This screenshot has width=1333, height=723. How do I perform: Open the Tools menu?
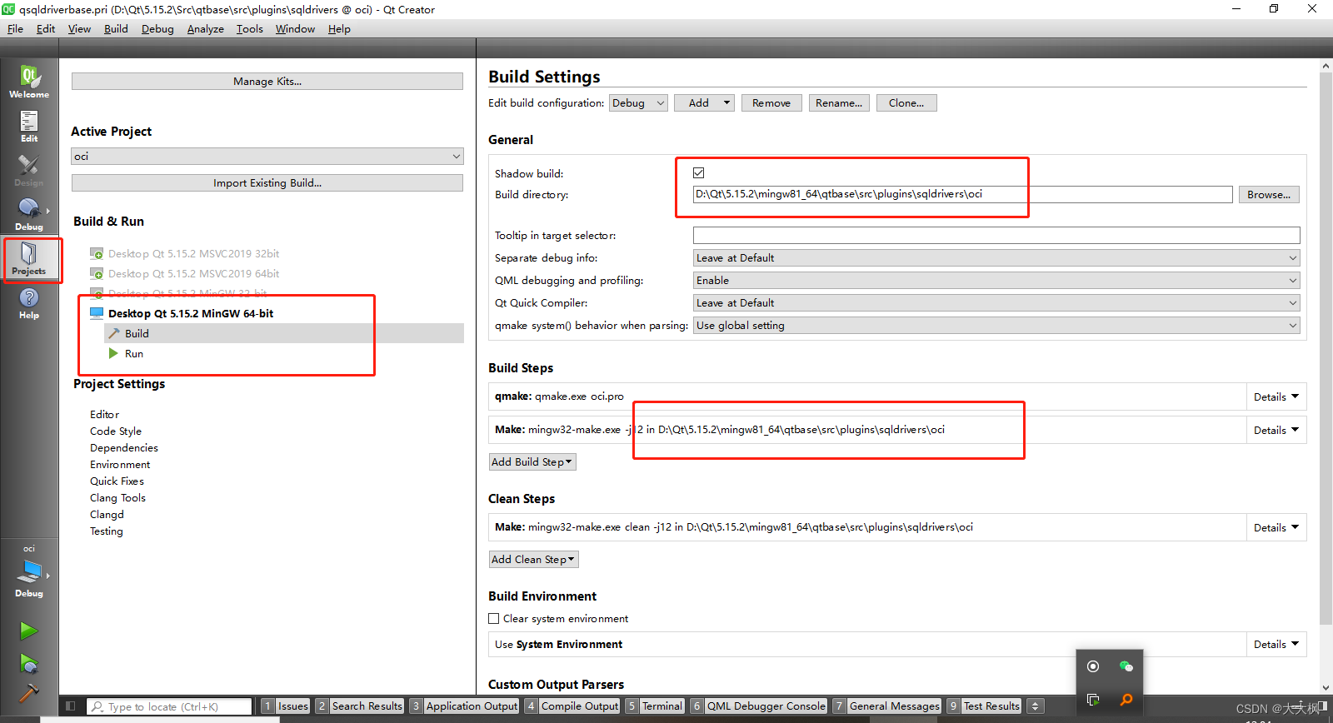249,29
